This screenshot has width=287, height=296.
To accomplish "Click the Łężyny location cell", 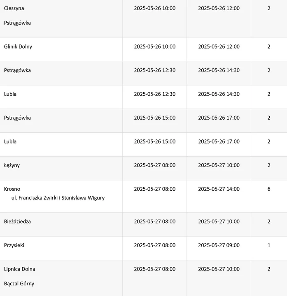I will (12, 165).
